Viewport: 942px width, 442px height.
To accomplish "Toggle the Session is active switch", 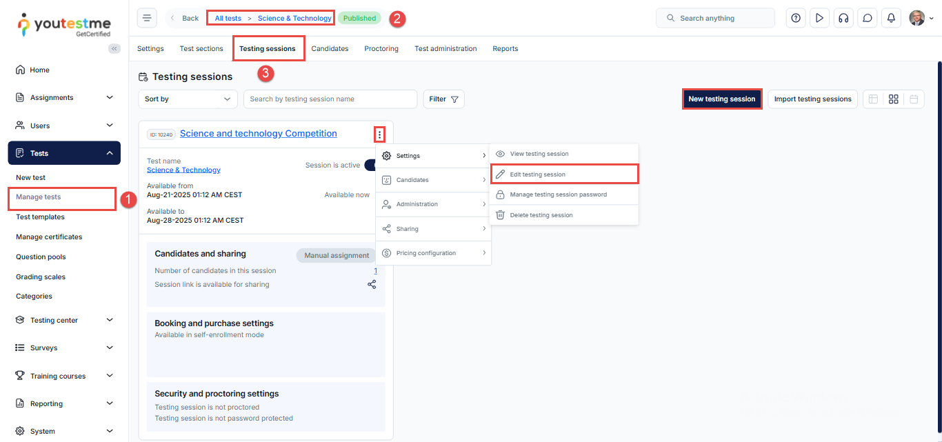I will pyautogui.click(x=370, y=165).
